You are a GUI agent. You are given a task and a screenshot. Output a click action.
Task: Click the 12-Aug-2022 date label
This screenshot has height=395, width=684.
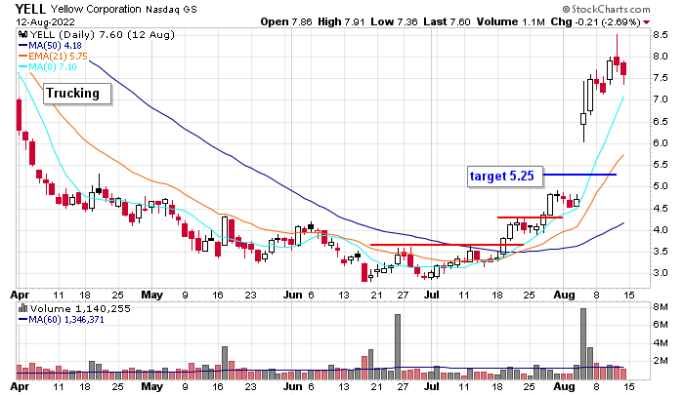click(x=45, y=21)
